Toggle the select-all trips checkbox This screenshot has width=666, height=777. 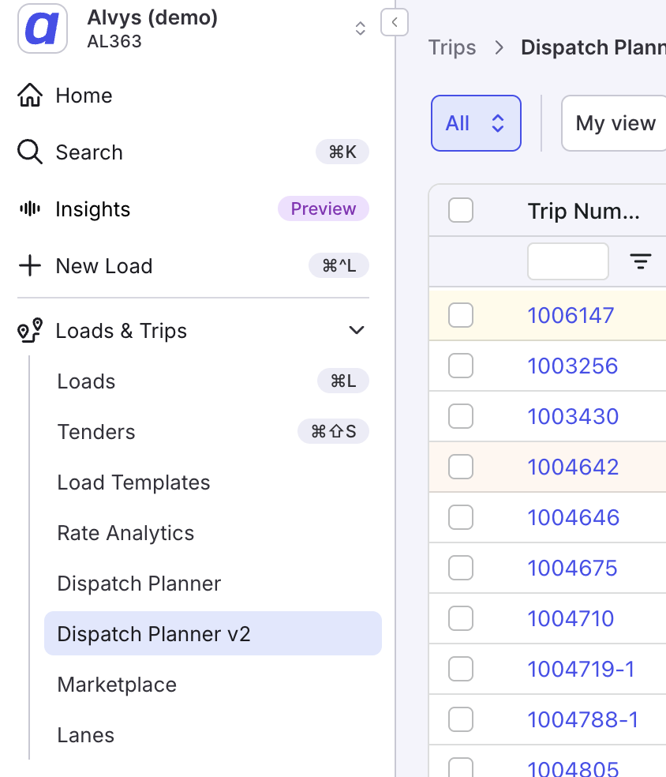[461, 210]
